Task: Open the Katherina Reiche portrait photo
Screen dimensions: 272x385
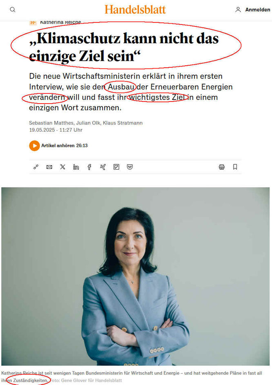Action: point(136,276)
